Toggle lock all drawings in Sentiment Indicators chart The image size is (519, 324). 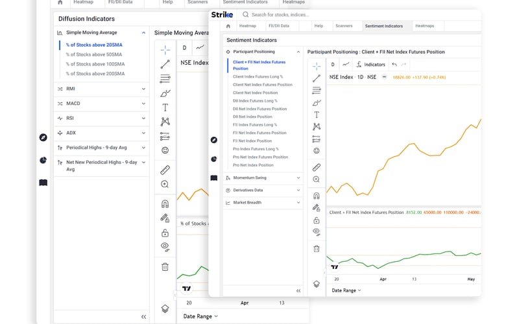317,220
